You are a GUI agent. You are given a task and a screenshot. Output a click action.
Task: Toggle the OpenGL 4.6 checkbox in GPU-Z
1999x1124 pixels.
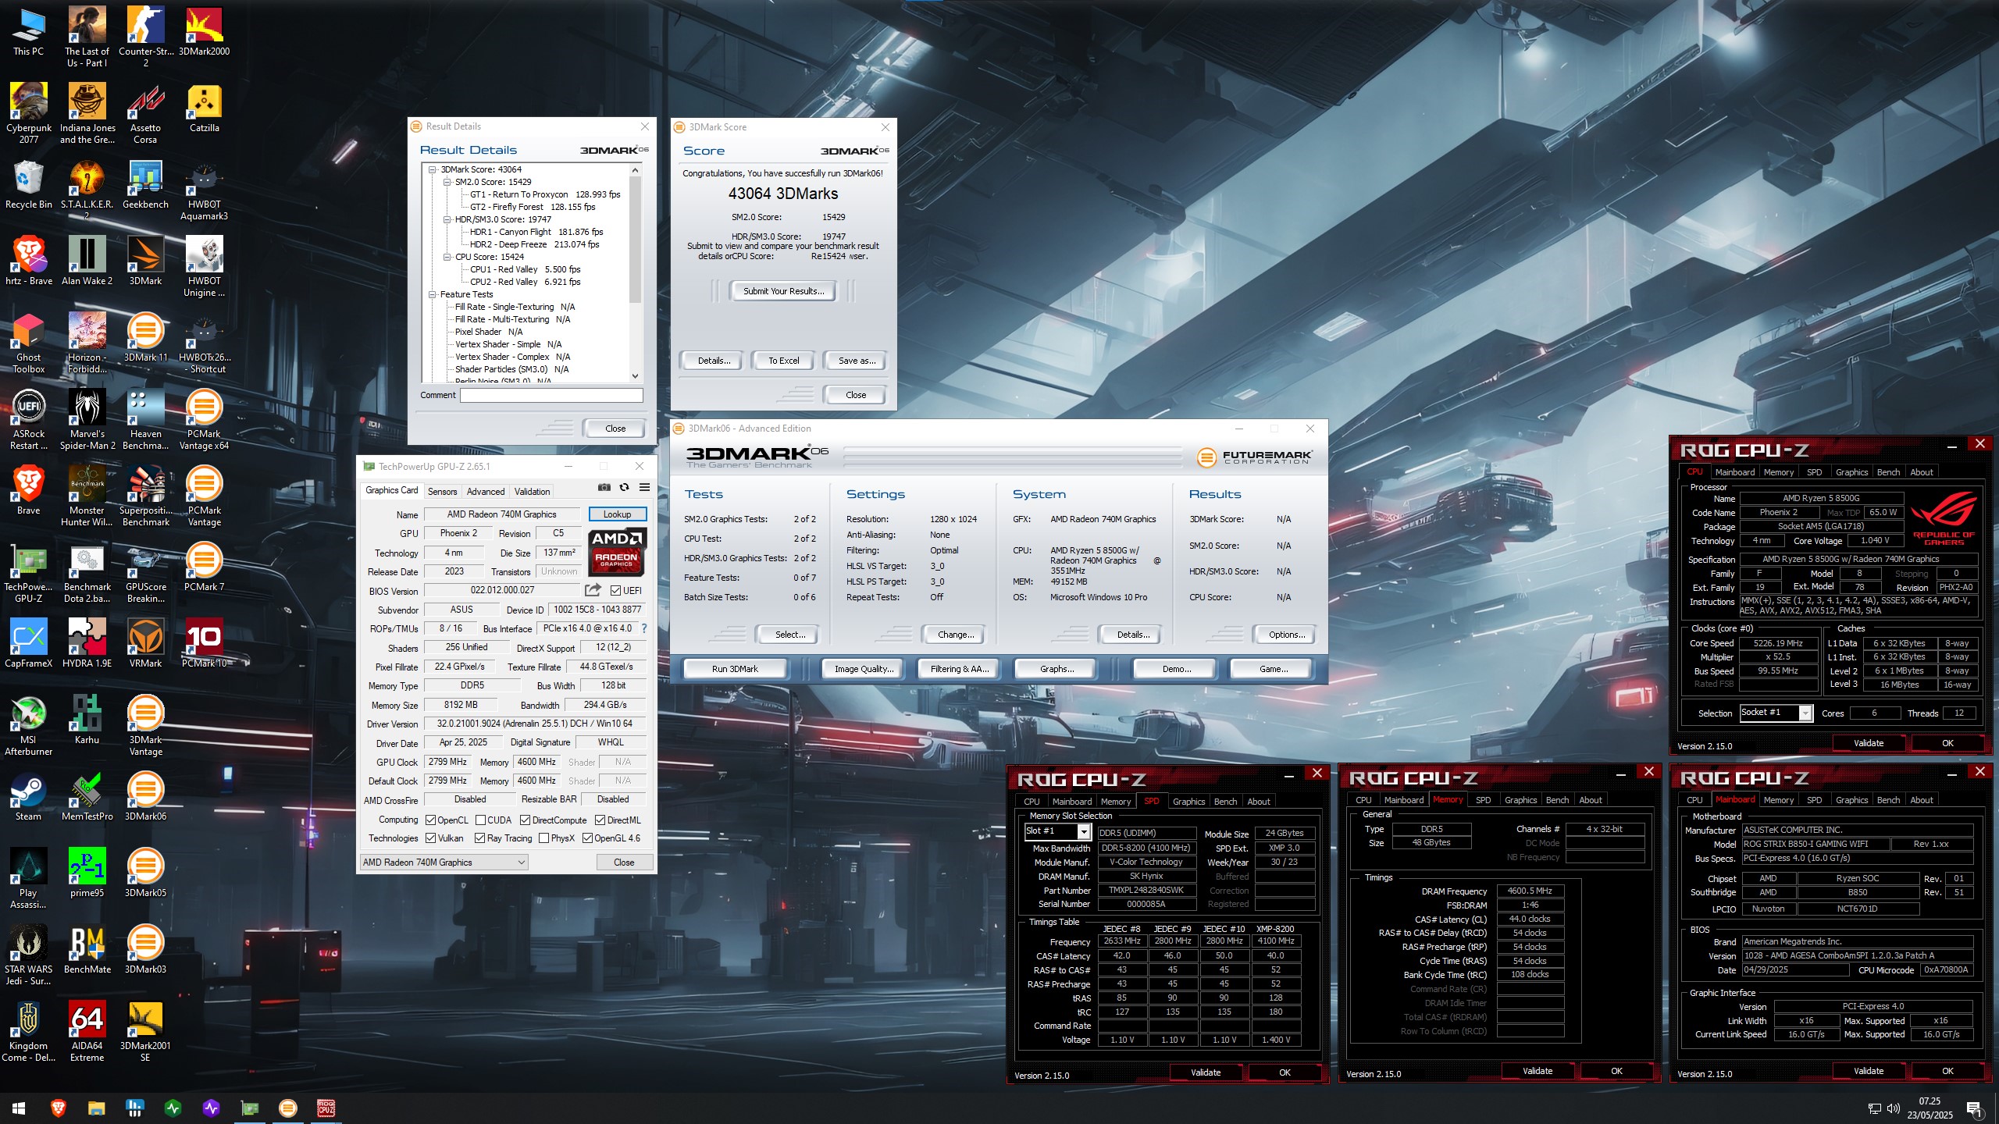587,838
